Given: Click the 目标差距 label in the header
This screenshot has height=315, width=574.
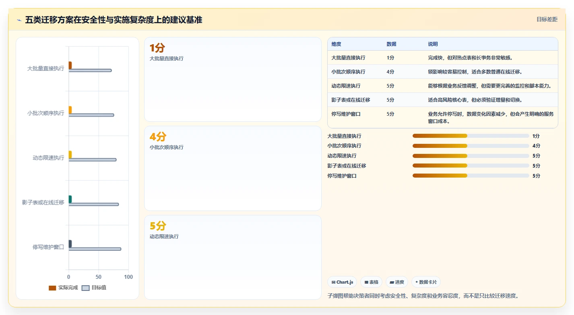Looking at the screenshot, I should [547, 19].
